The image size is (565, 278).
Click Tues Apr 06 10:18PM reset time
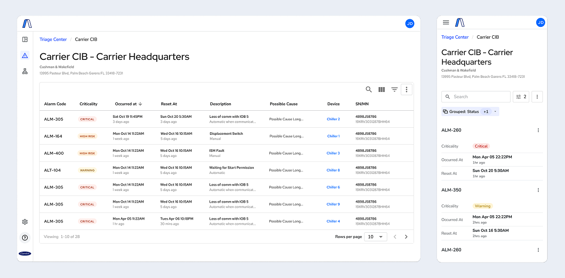tap(177, 218)
